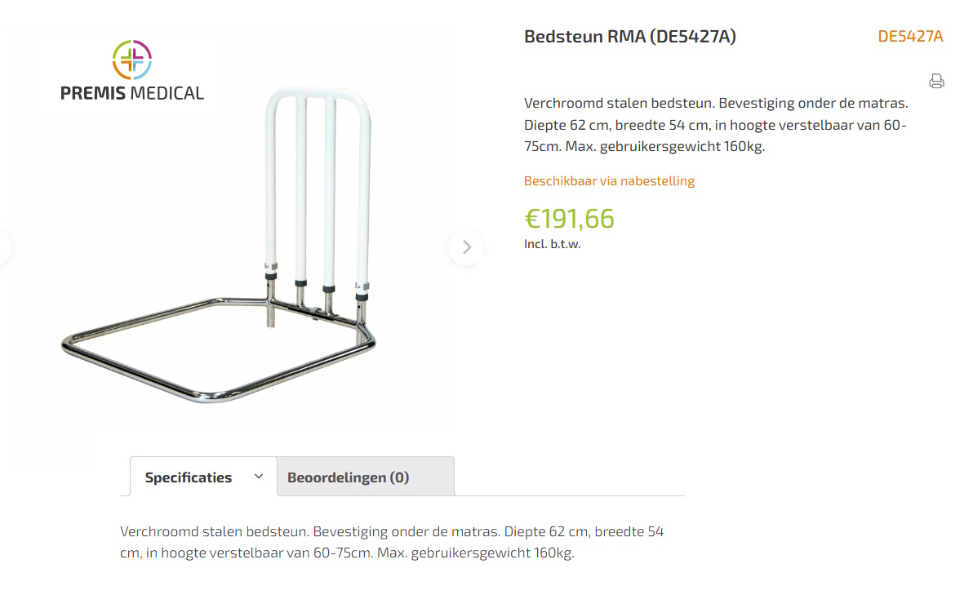Click the specification text under the tabs
The width and height of the screenshot is (973, 595).
392,542
